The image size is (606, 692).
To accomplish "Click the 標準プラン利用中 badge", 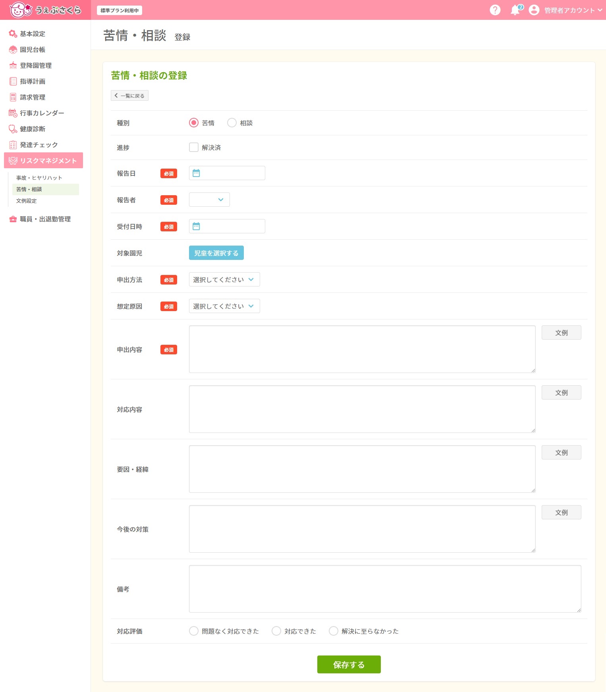I will (120, 10).
